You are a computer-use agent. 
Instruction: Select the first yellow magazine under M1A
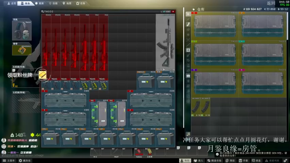tap(84, 85)
